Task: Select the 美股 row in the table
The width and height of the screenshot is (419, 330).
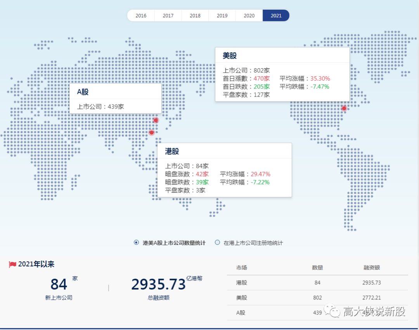Action: coord(317,297)
